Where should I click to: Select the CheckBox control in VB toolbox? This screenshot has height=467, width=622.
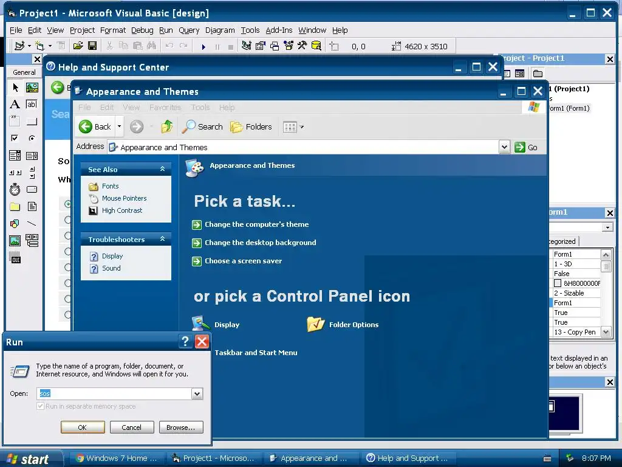click(15, 138)
